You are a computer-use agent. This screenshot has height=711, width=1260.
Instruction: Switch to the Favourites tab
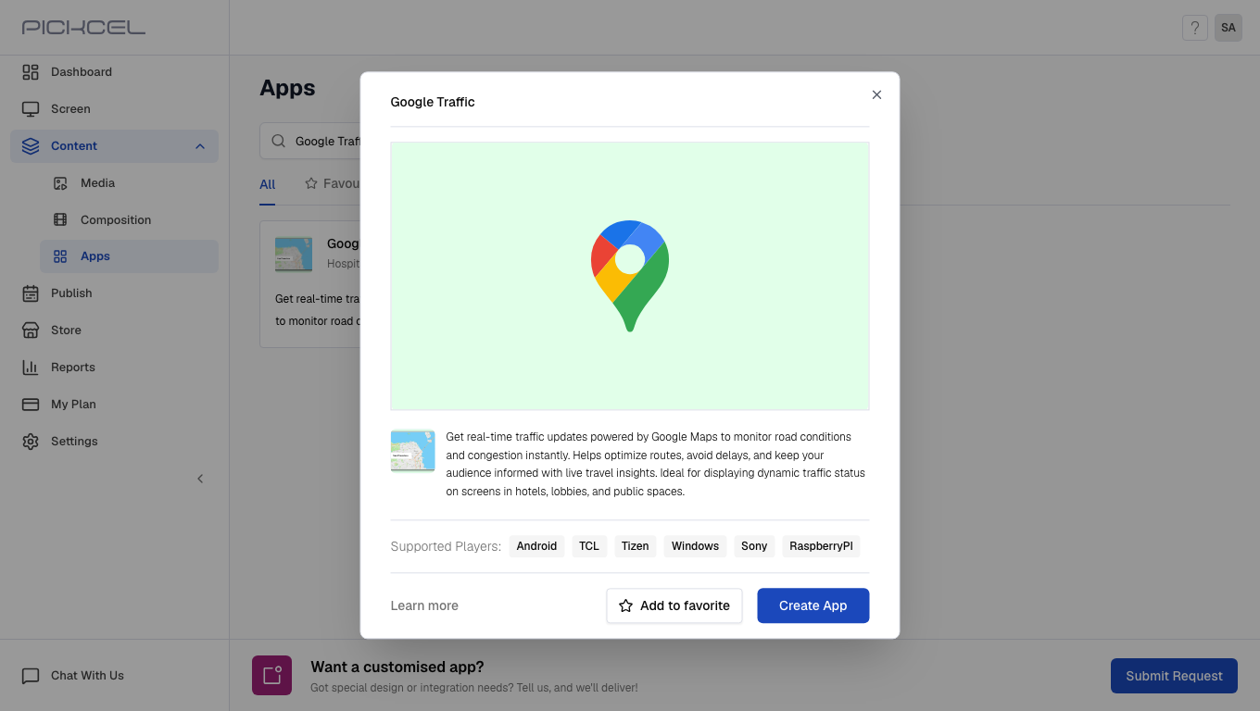pos(333,183)
